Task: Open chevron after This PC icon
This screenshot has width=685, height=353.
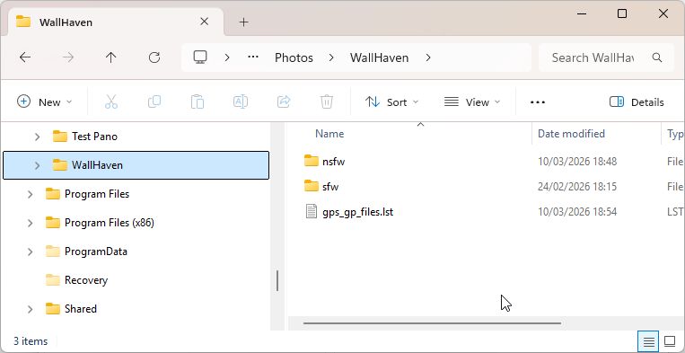Action: (227, 57)
